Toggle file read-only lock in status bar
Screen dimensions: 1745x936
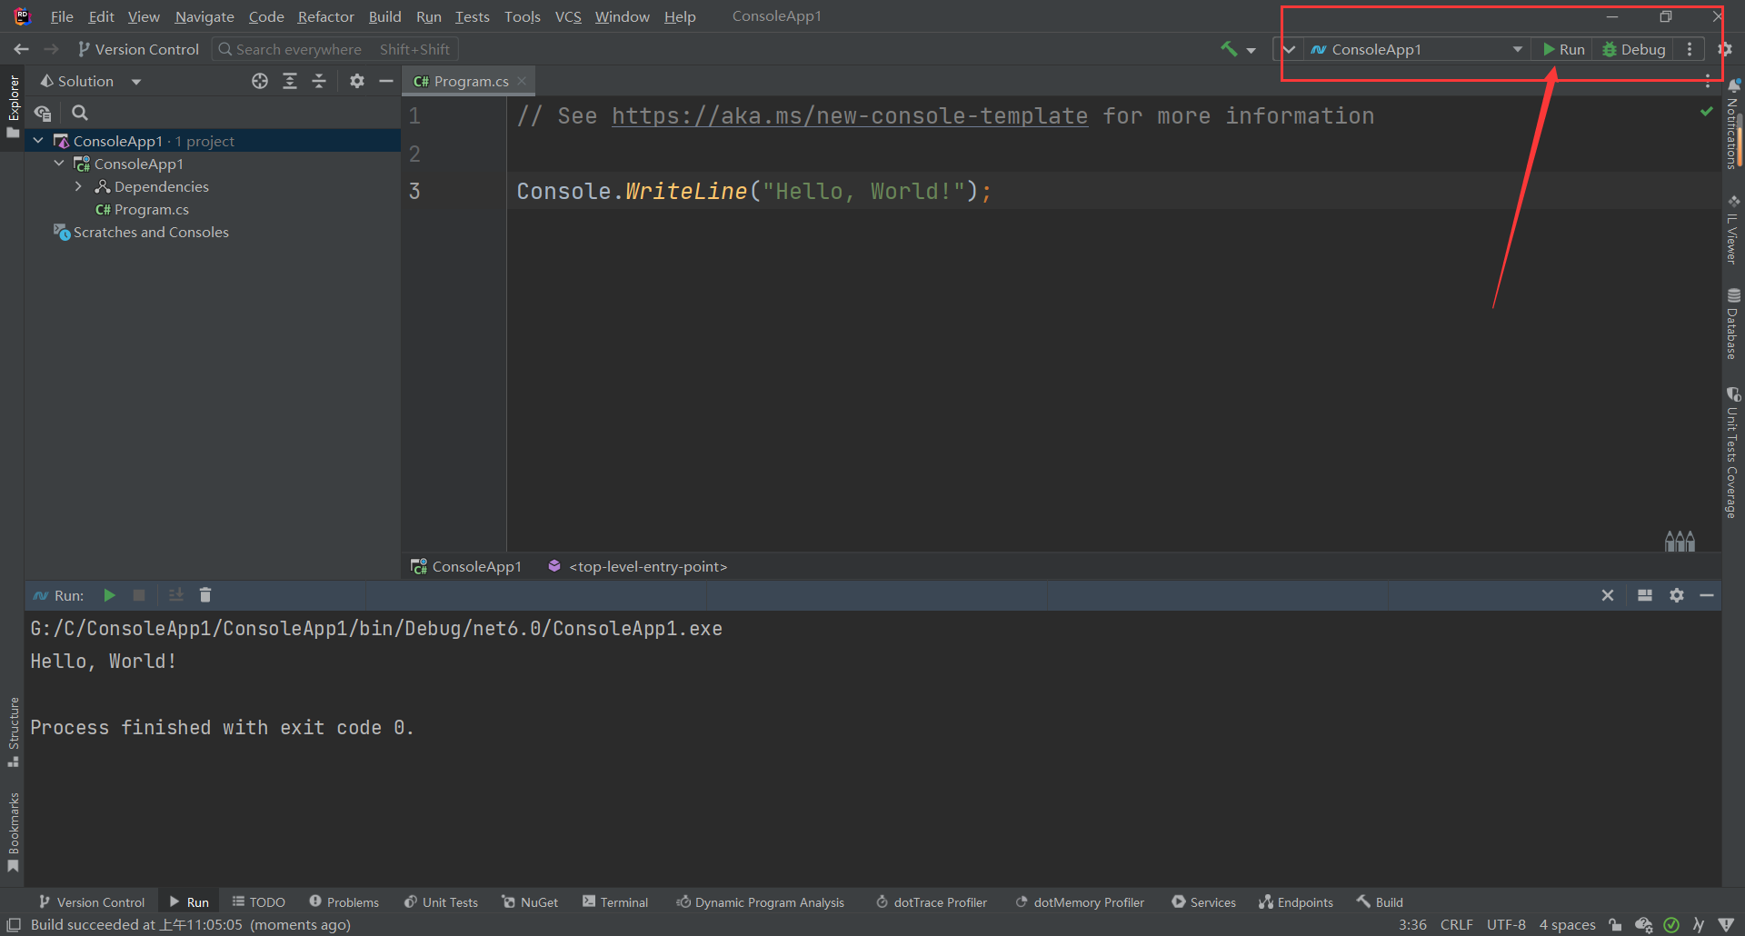point(1615,925)
